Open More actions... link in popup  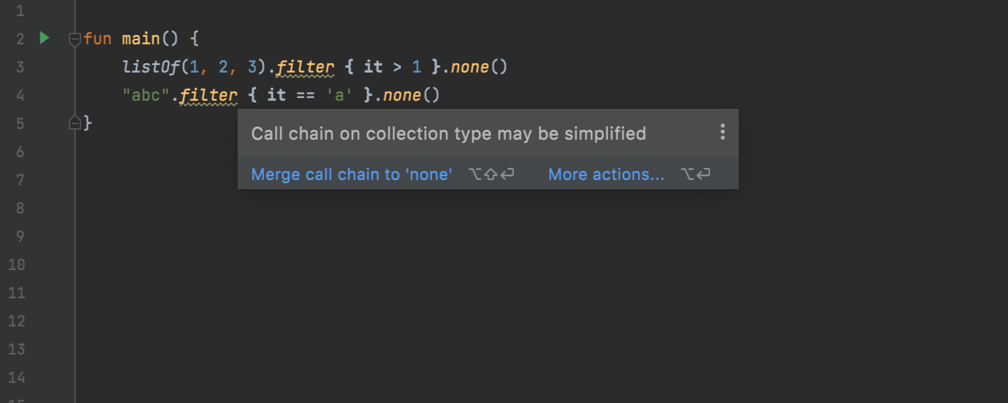pos(606,175)
